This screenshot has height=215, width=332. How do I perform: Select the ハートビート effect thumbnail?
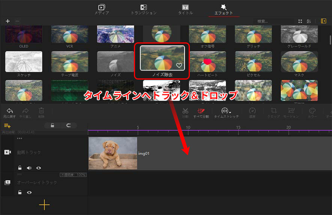tap(207, 62)
